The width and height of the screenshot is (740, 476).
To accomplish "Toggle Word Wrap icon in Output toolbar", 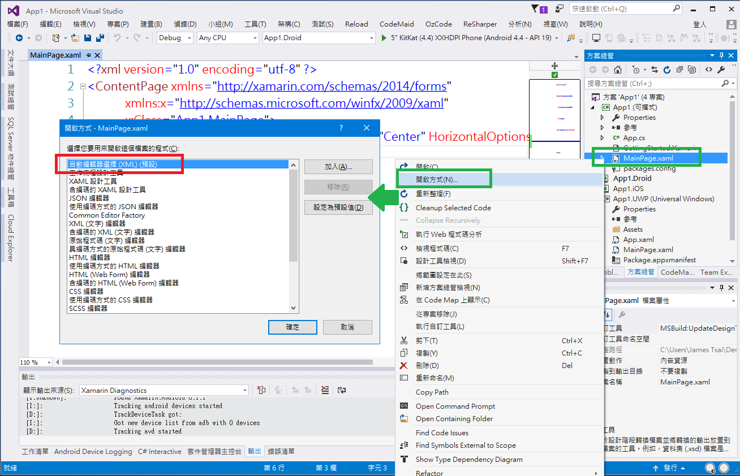I will [341, 390].
